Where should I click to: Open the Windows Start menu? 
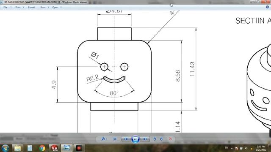pyautogui.click(x=5, y=148)
